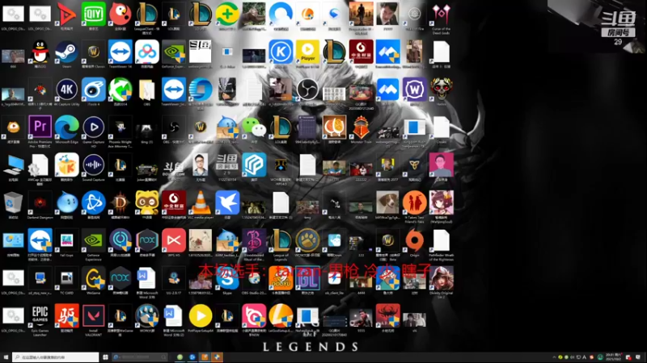Open Microsoft Edge desktop icon

click(67, 127)
